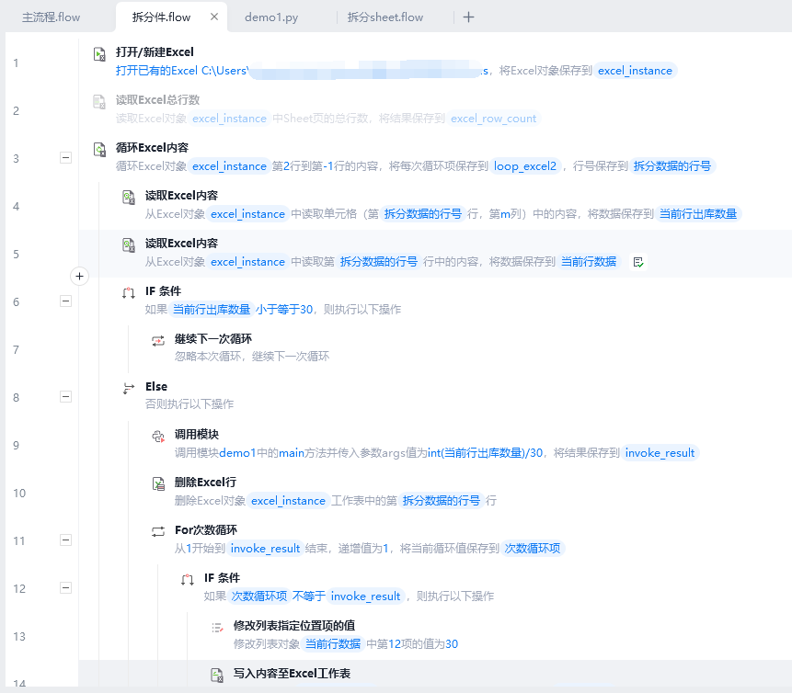Image resolution: width=792 pixels, height=693 pixels.
Task: Select the disabled 读取Excel总行数 step title
Action: (157, 100)
